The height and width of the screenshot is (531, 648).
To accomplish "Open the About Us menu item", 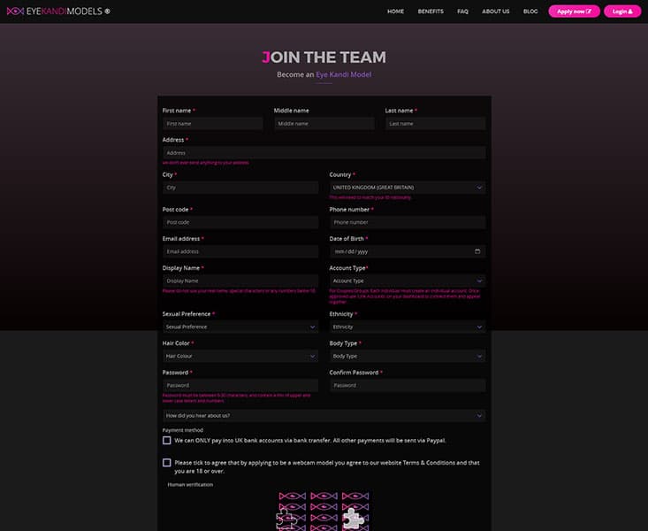I will click(496, 12).
